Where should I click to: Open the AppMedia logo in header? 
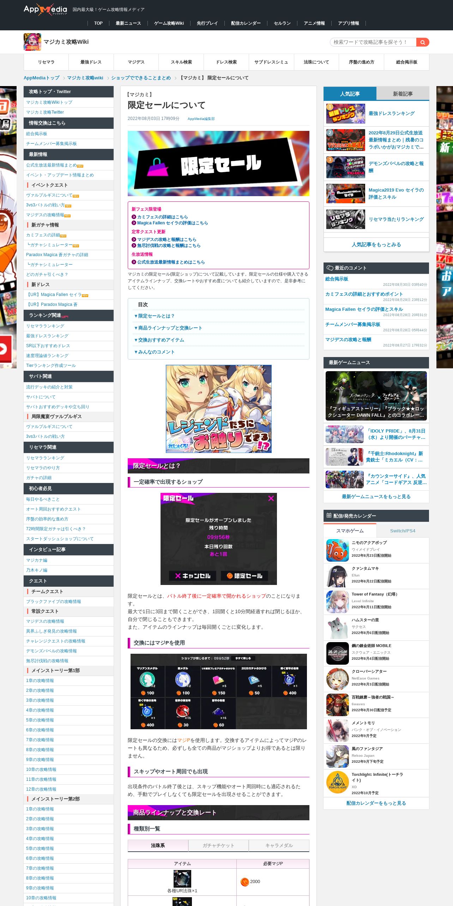pos(45,10)
